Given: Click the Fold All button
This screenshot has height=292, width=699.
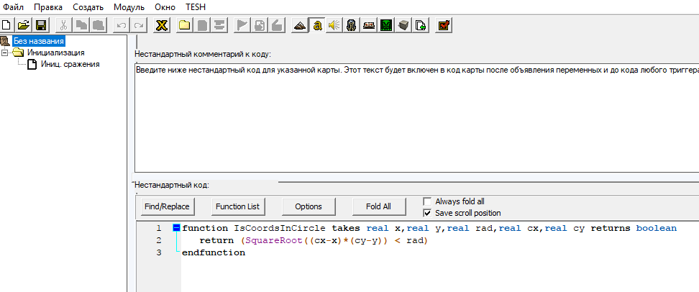Looking at the screenshot, I should 378,206.
